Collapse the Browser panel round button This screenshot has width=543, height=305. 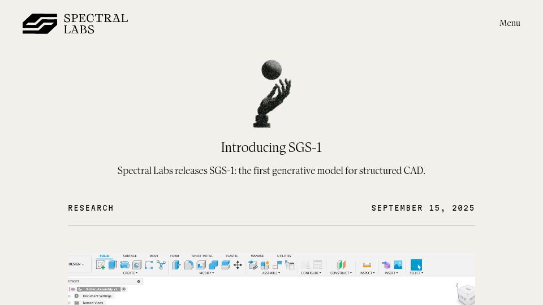tap(139, 281)
